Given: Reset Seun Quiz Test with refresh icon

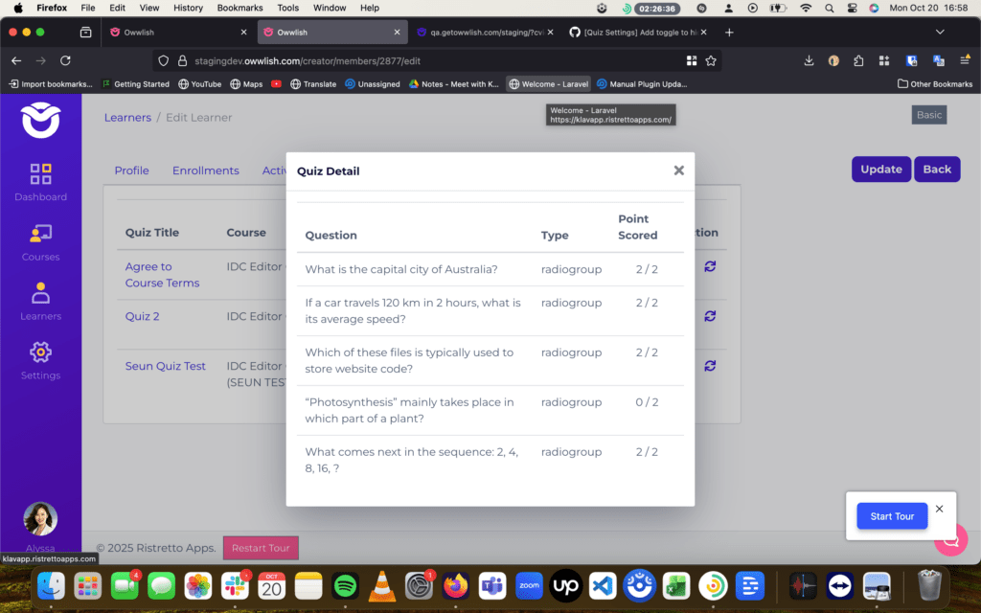Looking at the screenshot, I should tap(710, 366).
